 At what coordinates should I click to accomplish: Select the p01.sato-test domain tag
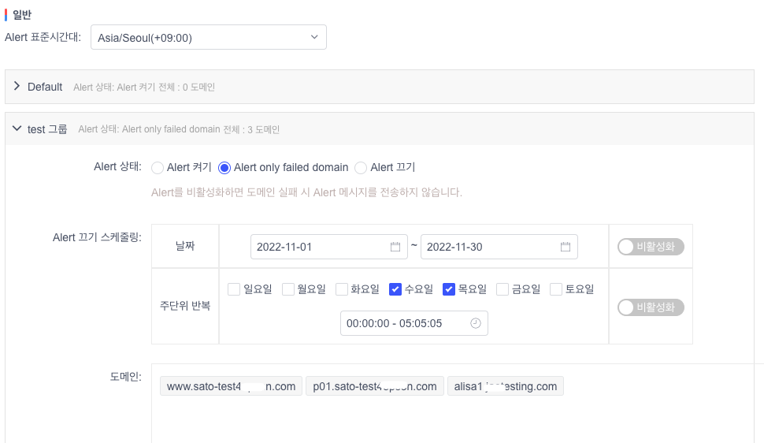[x=375, y=386]
